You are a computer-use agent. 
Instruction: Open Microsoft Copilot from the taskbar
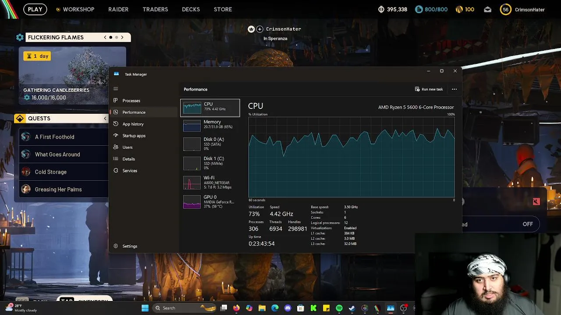coord(249,308)
